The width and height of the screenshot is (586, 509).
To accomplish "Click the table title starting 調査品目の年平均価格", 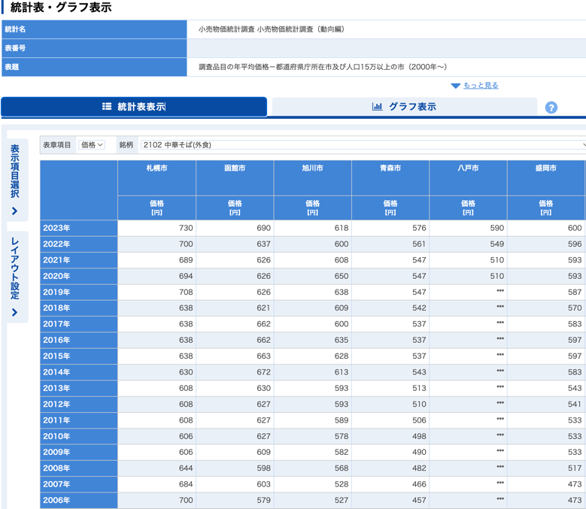I will [323, 67].
